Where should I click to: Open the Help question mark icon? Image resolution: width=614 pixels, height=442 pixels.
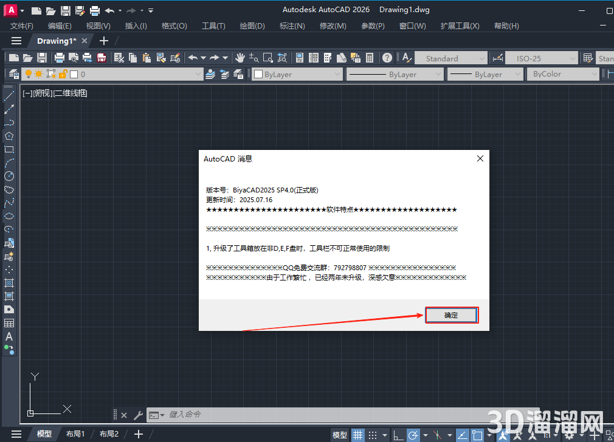387,58
